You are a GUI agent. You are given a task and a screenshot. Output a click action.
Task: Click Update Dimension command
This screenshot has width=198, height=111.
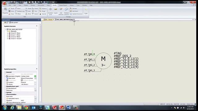76,14
